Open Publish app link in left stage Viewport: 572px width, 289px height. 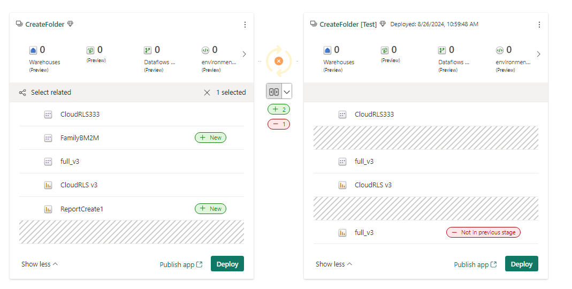[181, 264]
